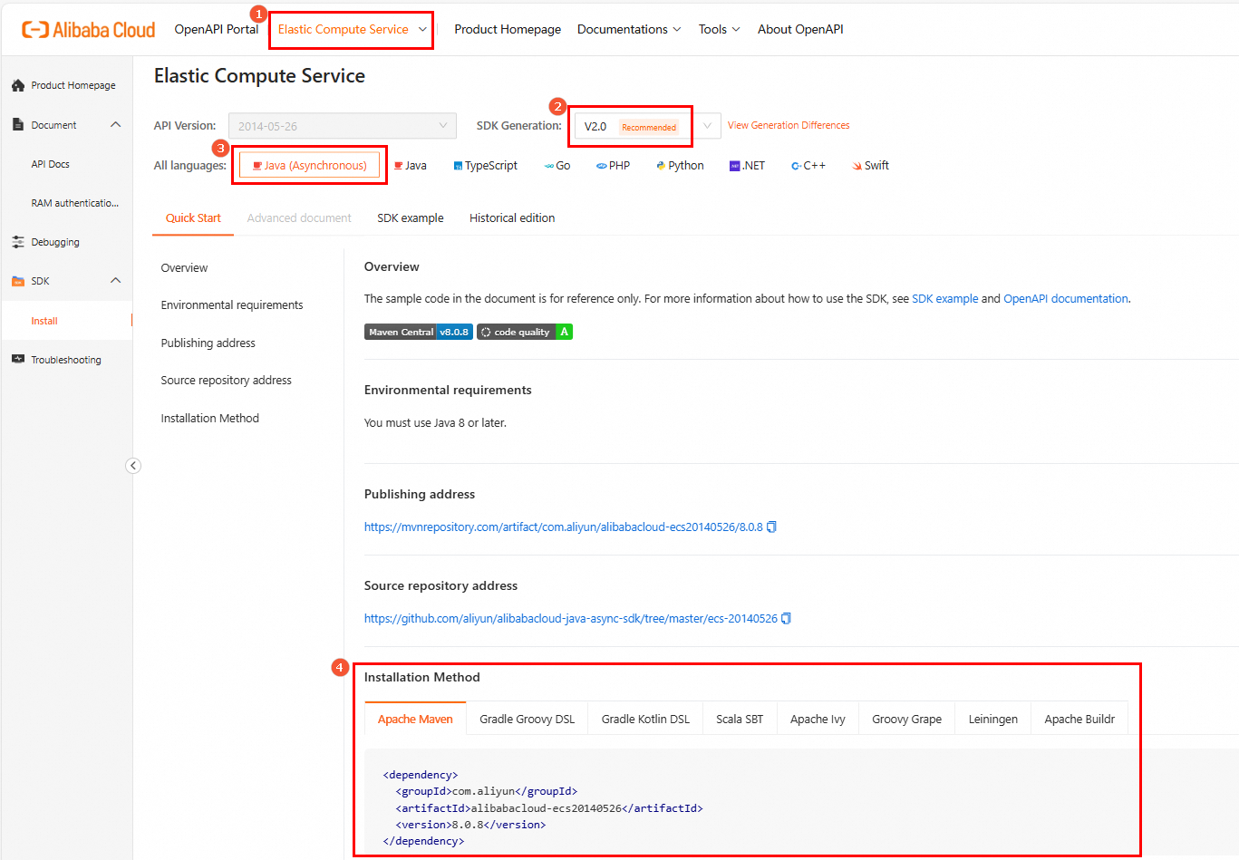Click the artifactId line in Maven code
The height and width of the screenshot is (860, 1239).
(x=549, y=808)
